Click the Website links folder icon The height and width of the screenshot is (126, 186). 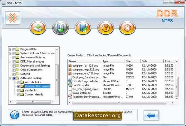click(x=22, y=82)
